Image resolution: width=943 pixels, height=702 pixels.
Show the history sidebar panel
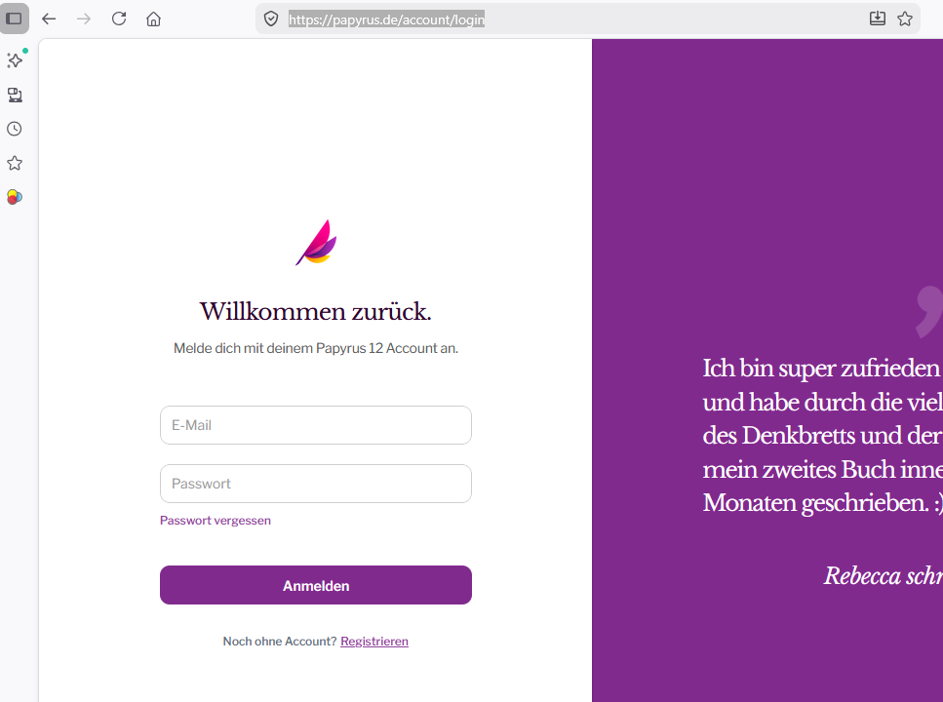click(15, 129)
